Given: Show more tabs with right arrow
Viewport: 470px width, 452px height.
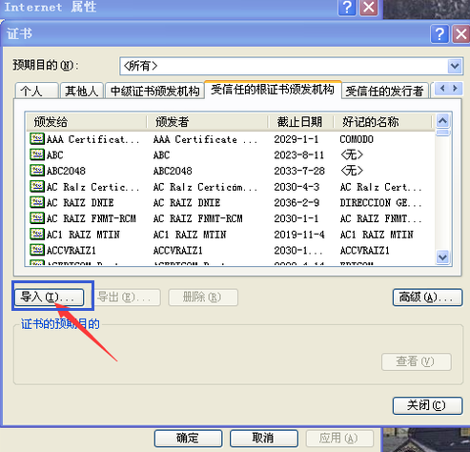Looking at the screenshot, I should [x=455, y=88].
